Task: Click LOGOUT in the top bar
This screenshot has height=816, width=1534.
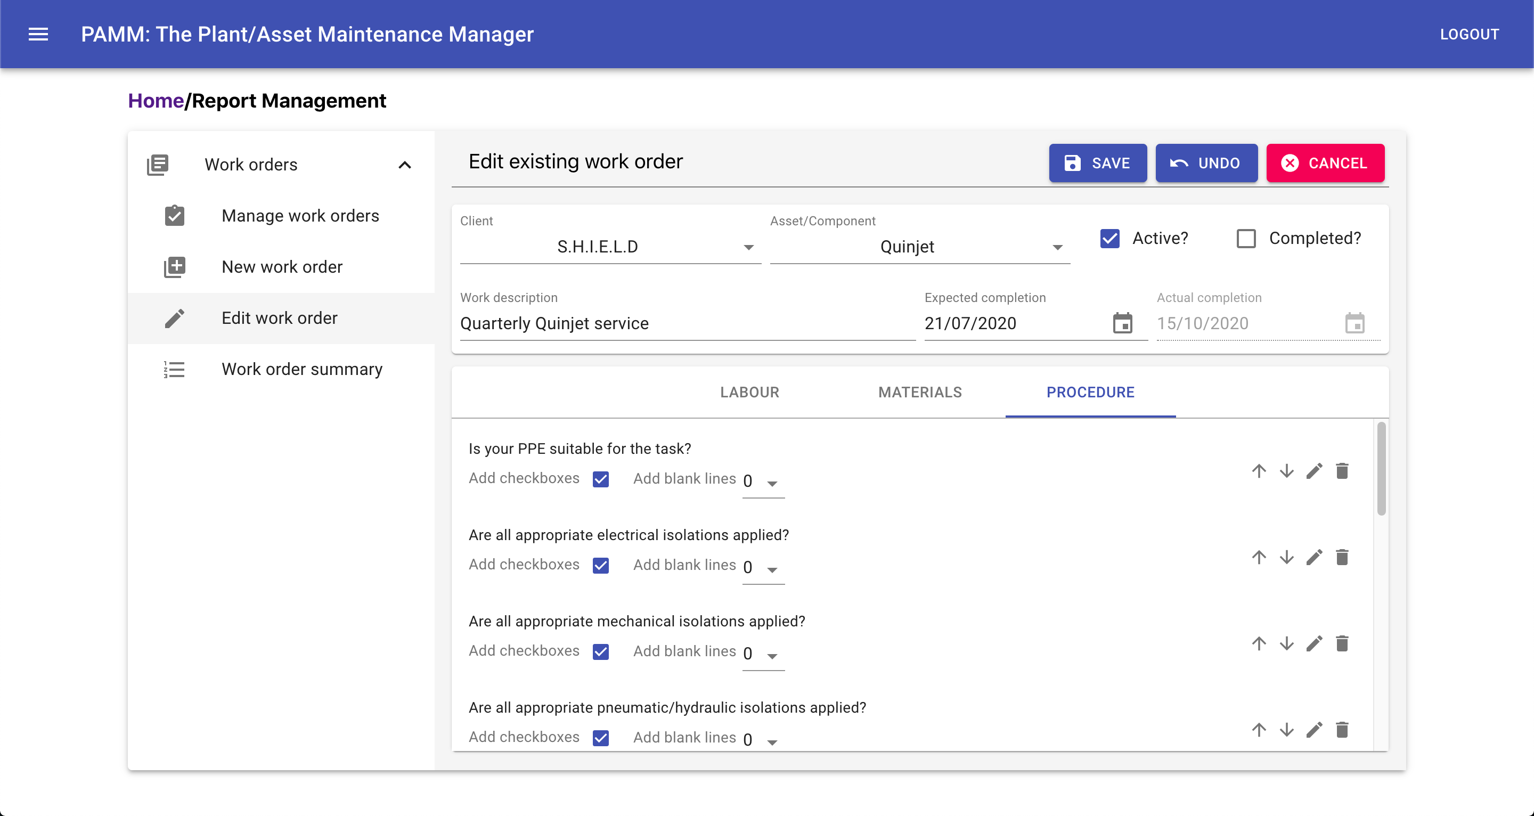Action: point(1469,35)
